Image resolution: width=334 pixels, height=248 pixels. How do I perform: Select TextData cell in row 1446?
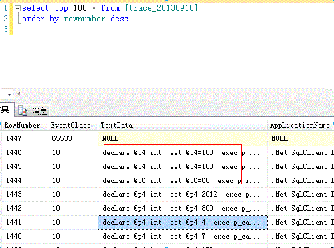[183, 153]
